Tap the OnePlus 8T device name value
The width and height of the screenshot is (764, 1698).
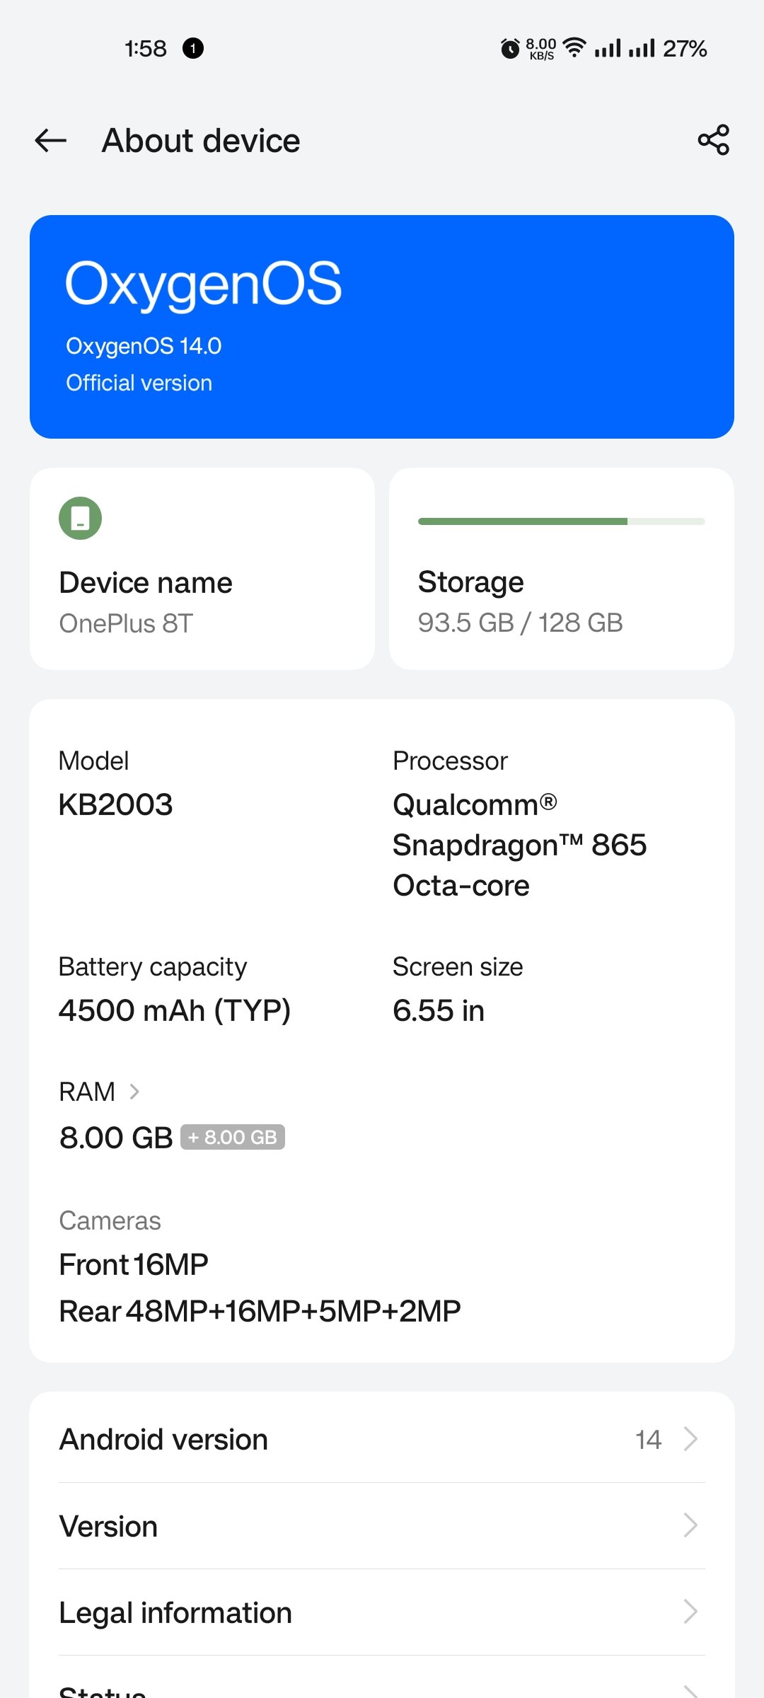[126, 623]
